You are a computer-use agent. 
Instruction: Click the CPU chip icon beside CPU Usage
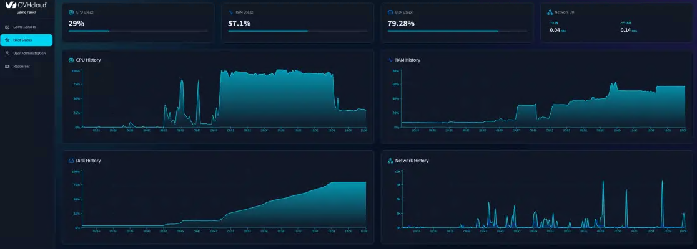(71, 12)
